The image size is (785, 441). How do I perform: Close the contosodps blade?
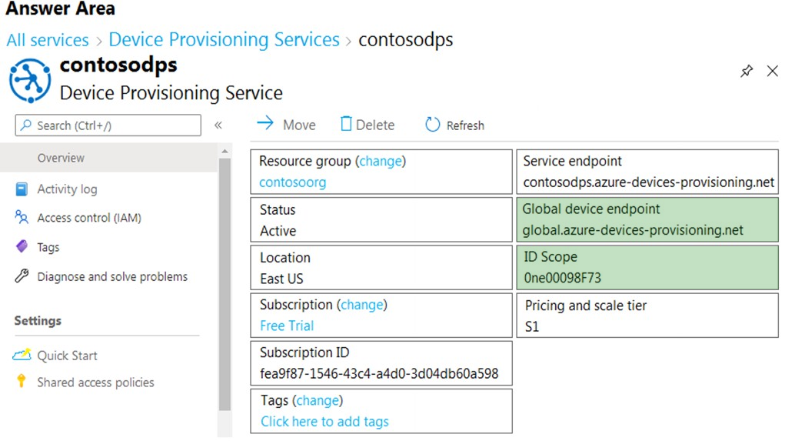tap(773, 71)
